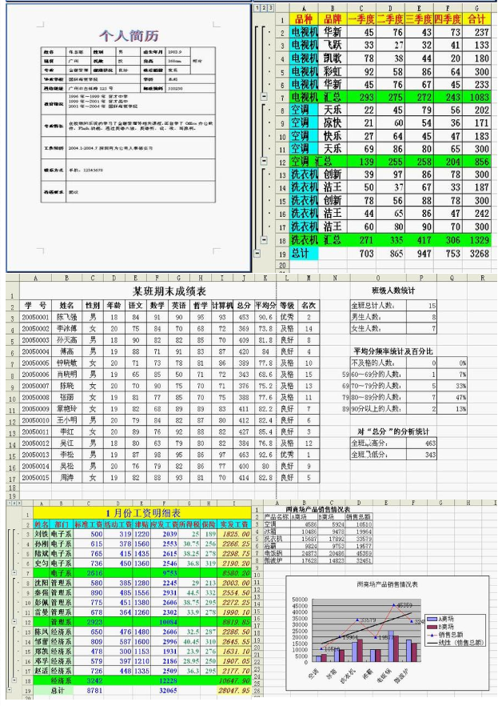Select the 凉快 brand cell
Screen dimensions: 498x706
point(333,123)
